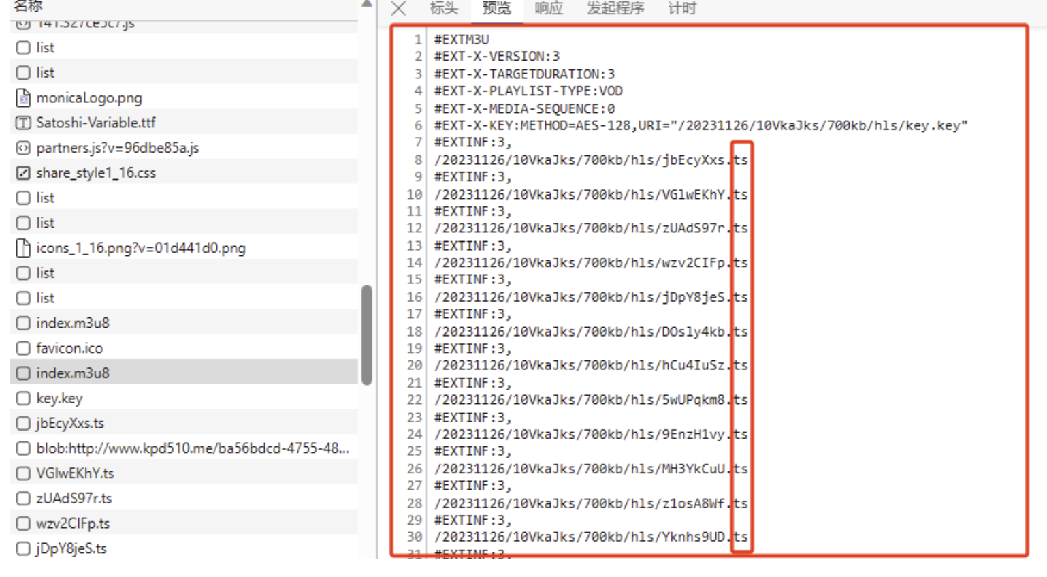Click the favicon.ico request icon
The image size is (1047, 577).
pyautogui.click(x=23, y=348)
